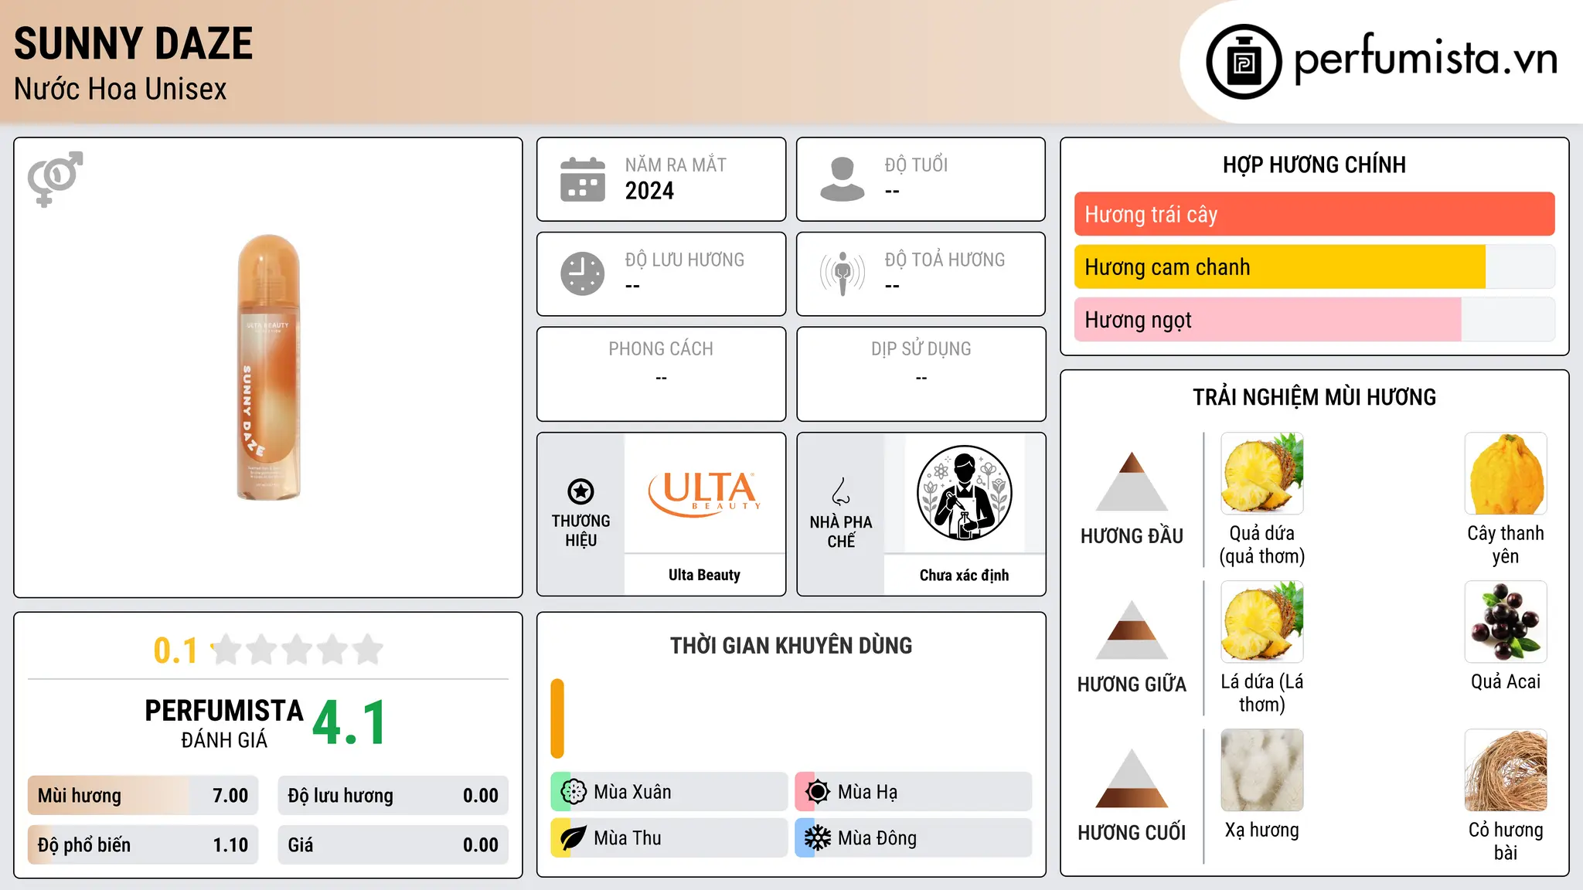The width and height of the screenshot is (1583, 890).
Task: Click the Giá 0.00 score bar
Action: [393, 845]
